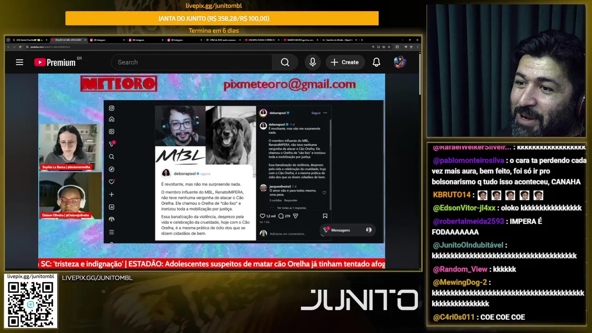The image size is (592, 333).
Task: Click Sophia La Banca webcam panel
Action: click(x=70, y=147)
